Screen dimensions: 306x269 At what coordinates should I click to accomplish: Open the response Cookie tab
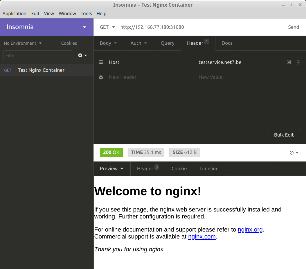pyautogui.click(x=179, y=169)
